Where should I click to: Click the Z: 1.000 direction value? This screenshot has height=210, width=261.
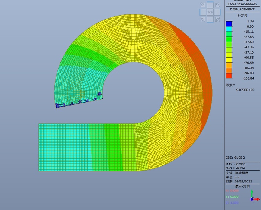[232, 203]
